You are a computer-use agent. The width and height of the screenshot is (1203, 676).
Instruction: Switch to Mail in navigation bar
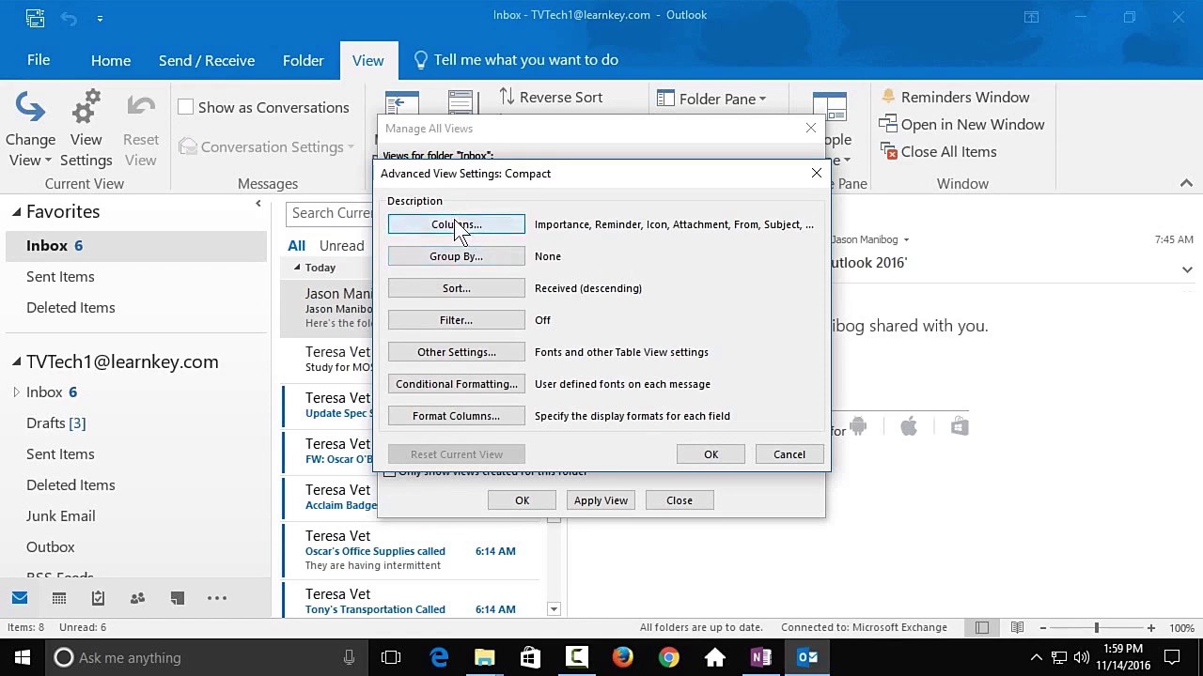[x=20, y=598]
